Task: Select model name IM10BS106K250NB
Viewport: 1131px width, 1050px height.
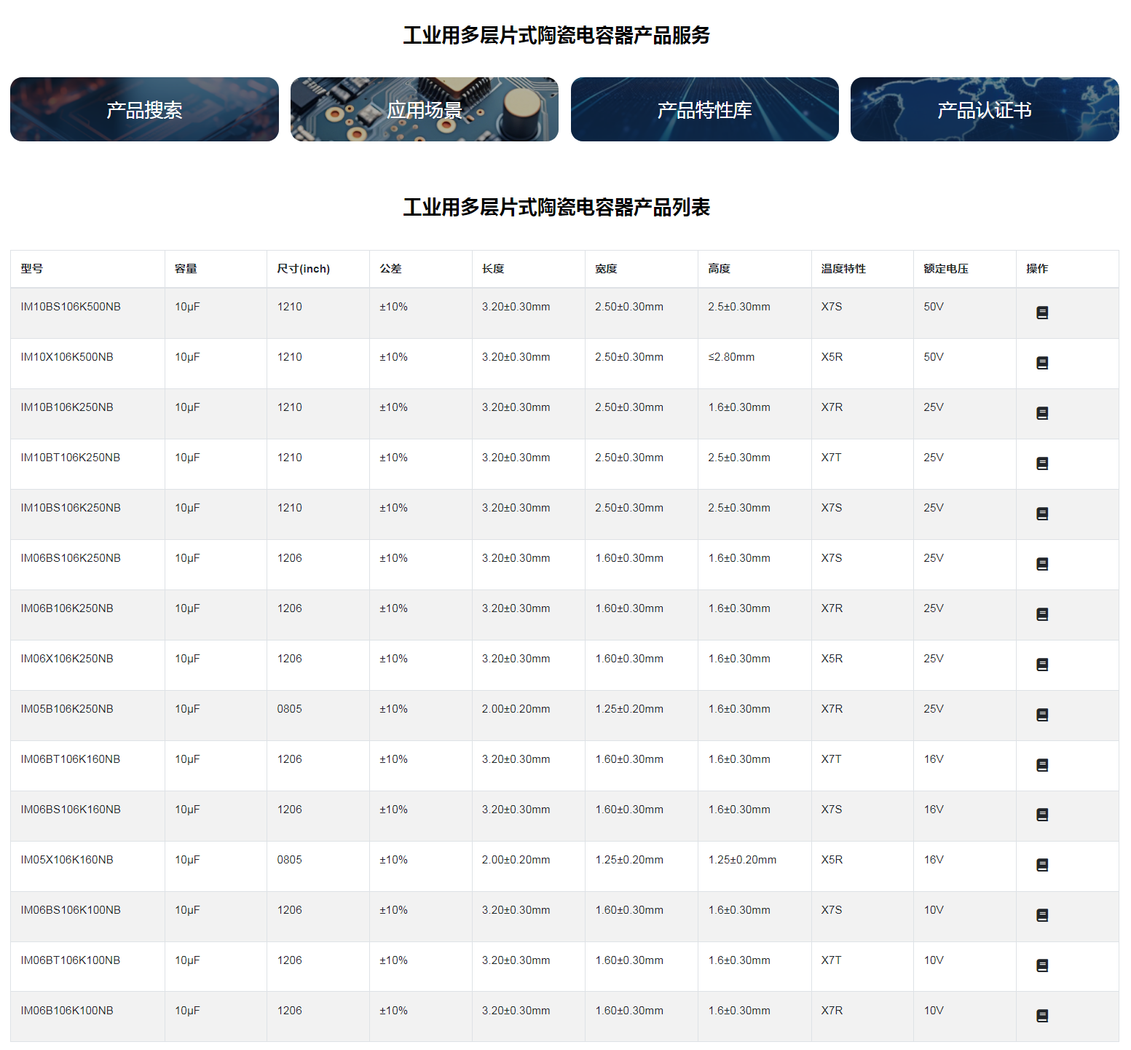Action: [71, 508]
